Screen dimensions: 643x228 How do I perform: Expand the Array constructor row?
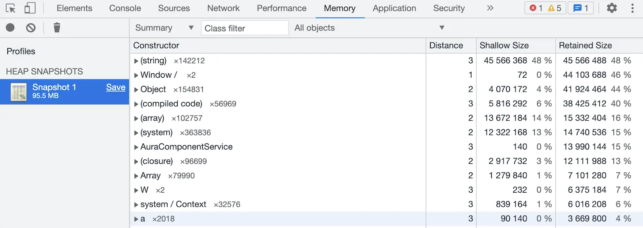point(136,176)
